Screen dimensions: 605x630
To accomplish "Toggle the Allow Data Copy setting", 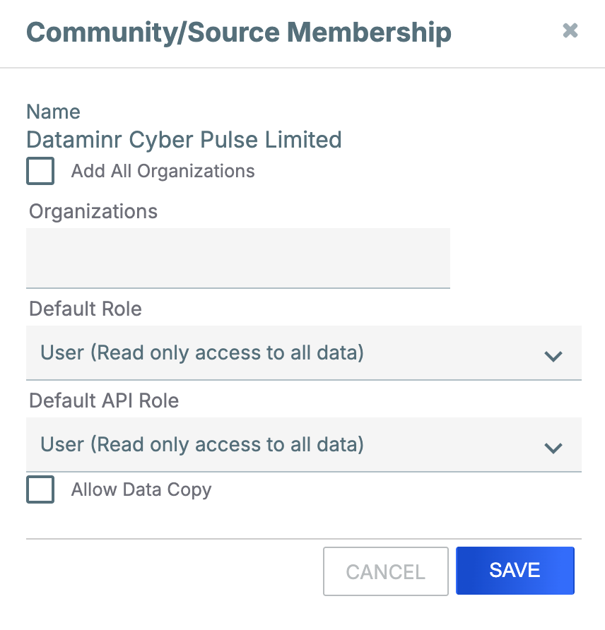I will 40,489.
